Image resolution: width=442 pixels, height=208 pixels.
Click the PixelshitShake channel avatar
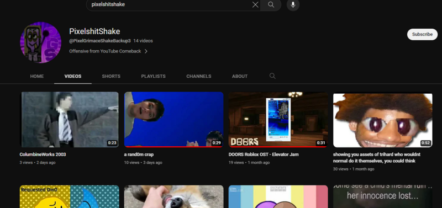40,42
